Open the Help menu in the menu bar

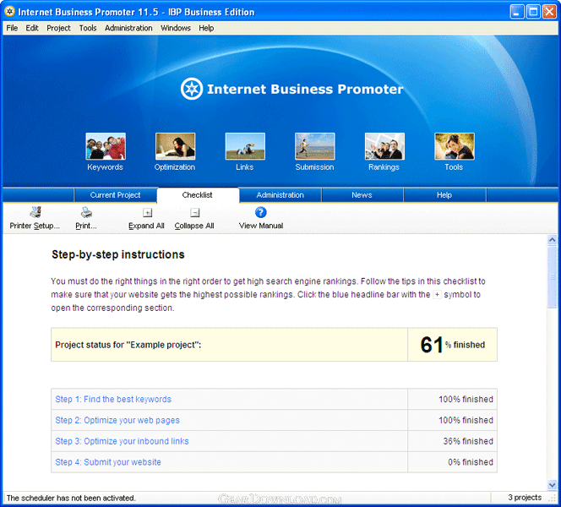click(206, 28)
